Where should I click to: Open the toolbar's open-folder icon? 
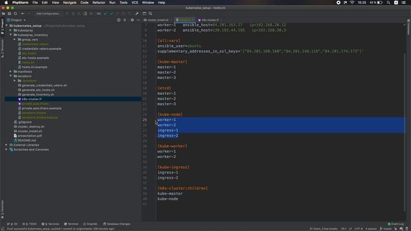coord(3,13)
